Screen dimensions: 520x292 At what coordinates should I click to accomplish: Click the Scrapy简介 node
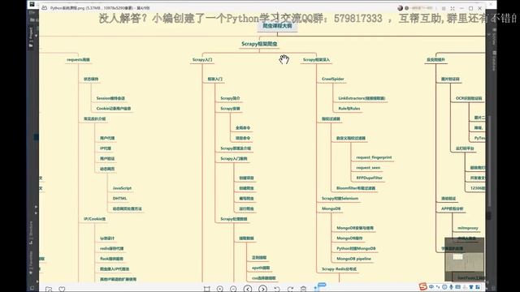coord(230,98)
